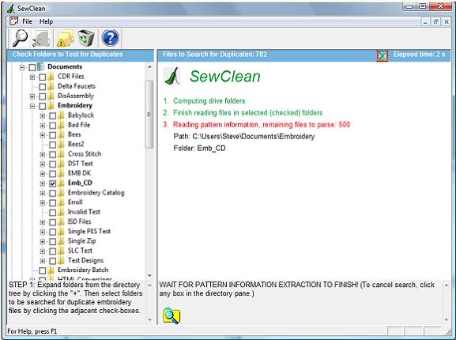This screenshot has height=340, width=456.
Task: Uncheck the Emb_CD checkbox
Action: (53, 183)
